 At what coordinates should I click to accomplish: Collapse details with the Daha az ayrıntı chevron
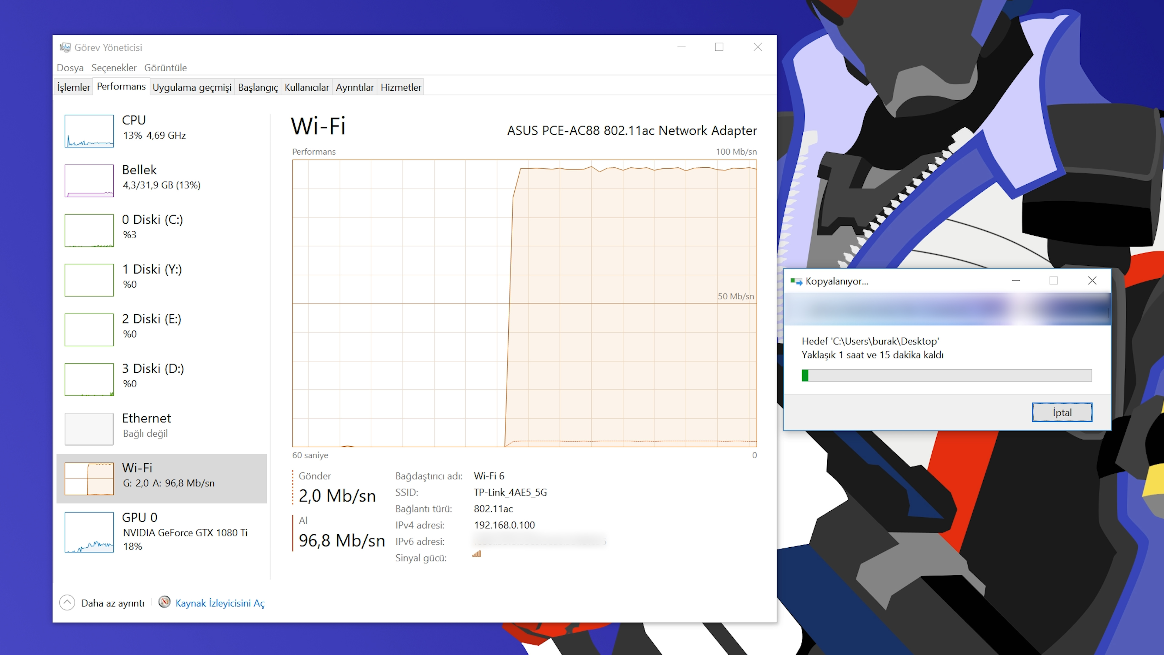[67, 603]
